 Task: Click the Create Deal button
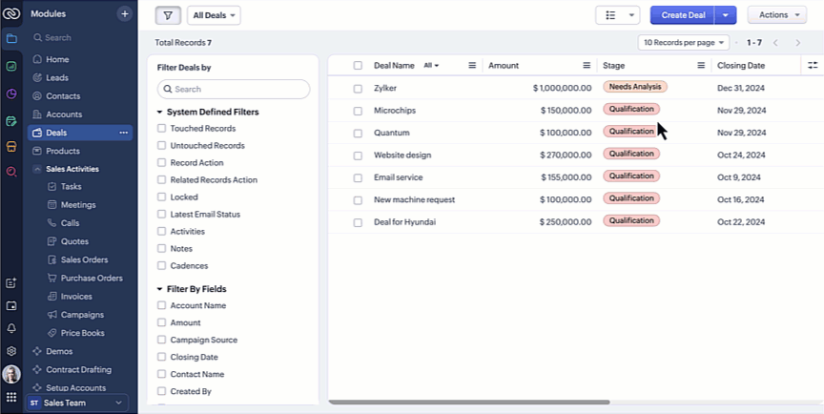[x=682, y=15]
